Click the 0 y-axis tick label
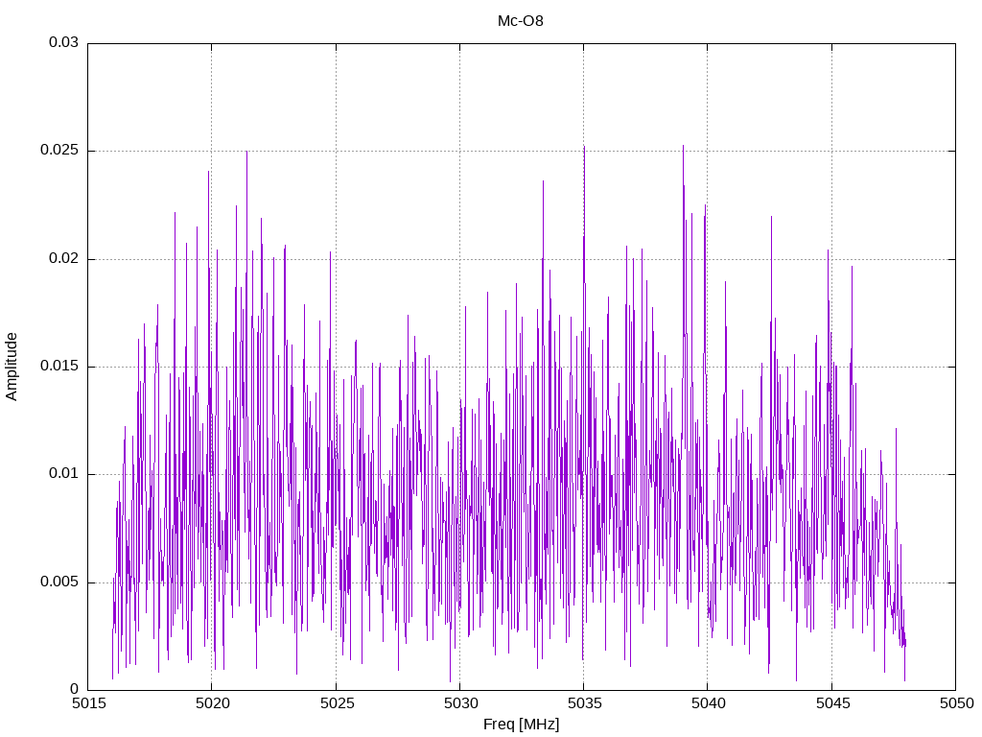The height and width of the screenshot is (737, 982). pyautogui.click(x=75, y=689)
